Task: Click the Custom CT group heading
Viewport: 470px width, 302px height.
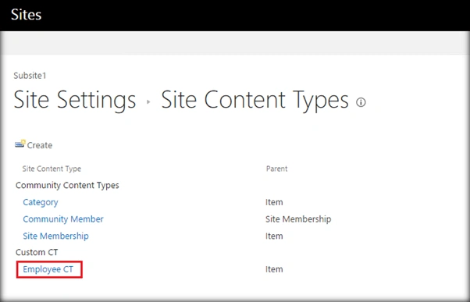Action: (37, 252)
